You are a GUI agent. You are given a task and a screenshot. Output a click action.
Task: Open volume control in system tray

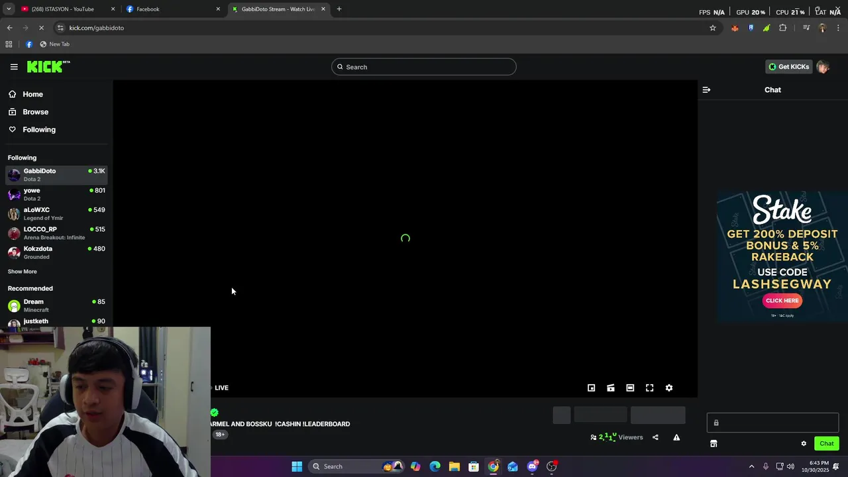790,466
